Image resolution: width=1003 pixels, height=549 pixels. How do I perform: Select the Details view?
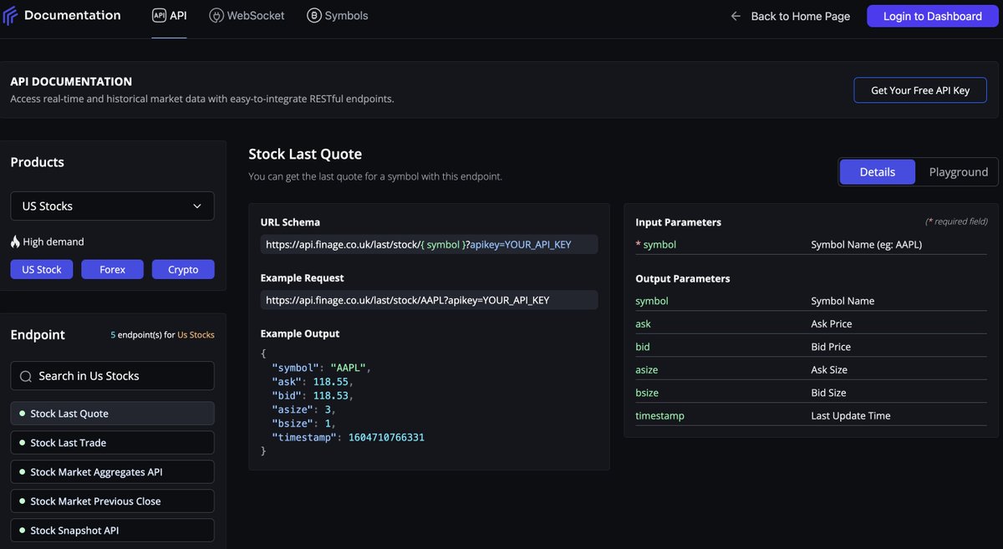[x=878, y=171]
